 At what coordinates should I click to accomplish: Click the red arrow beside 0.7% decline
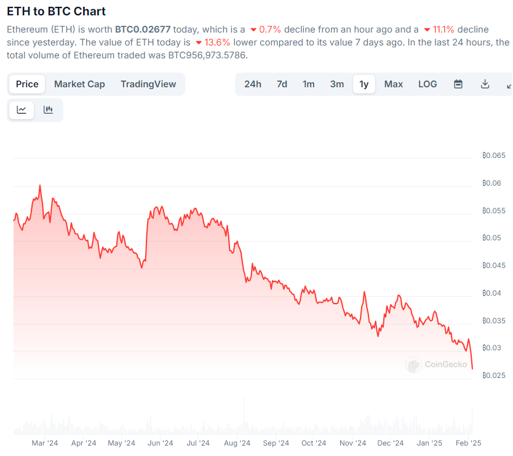point(253,29)
